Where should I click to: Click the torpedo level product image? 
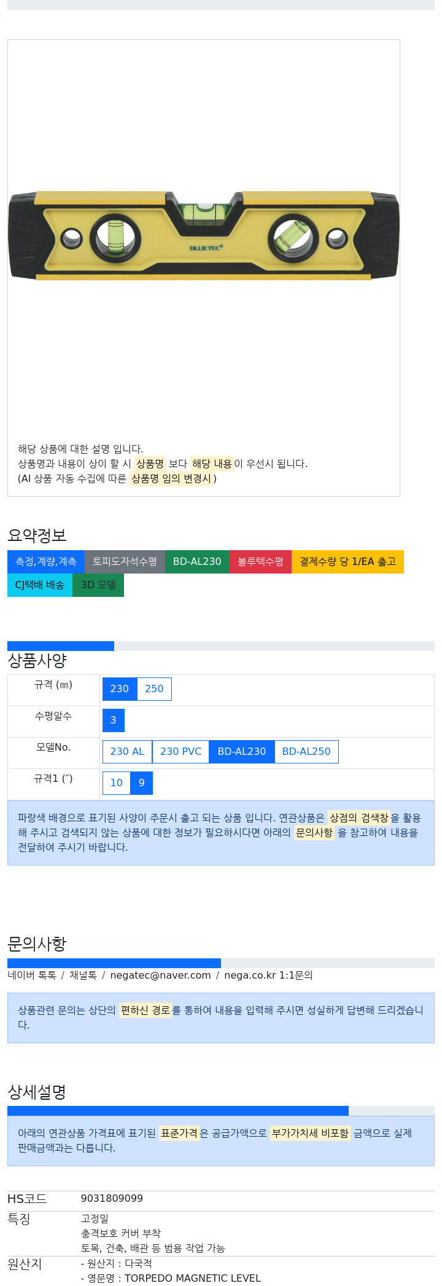point(204,236)
